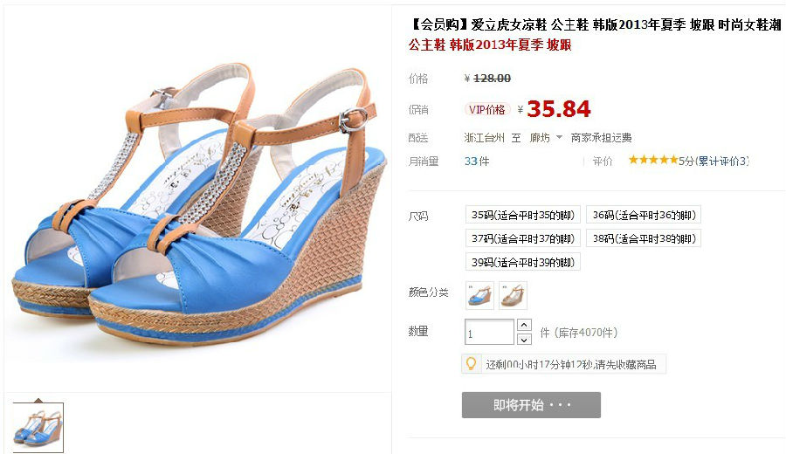Screen dimensions: 786x454
Task: Open the 累计评价3 reviews link
Action: (722, 161)
